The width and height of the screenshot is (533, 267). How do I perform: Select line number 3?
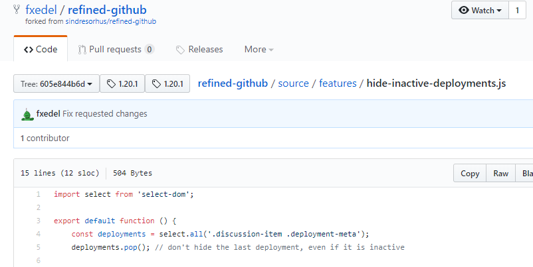click(38, 221)
